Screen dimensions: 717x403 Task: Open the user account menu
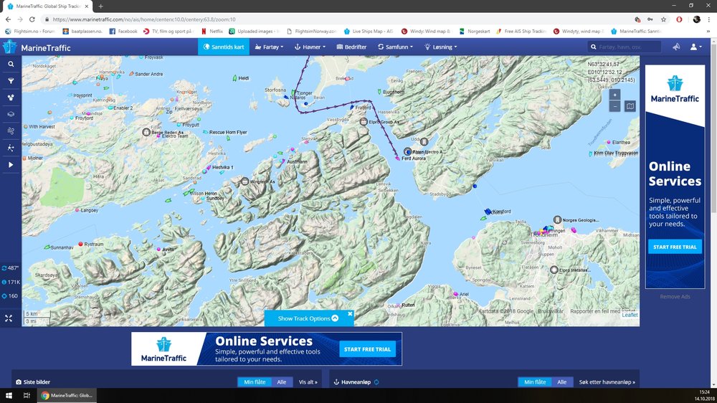click(695, 47)
